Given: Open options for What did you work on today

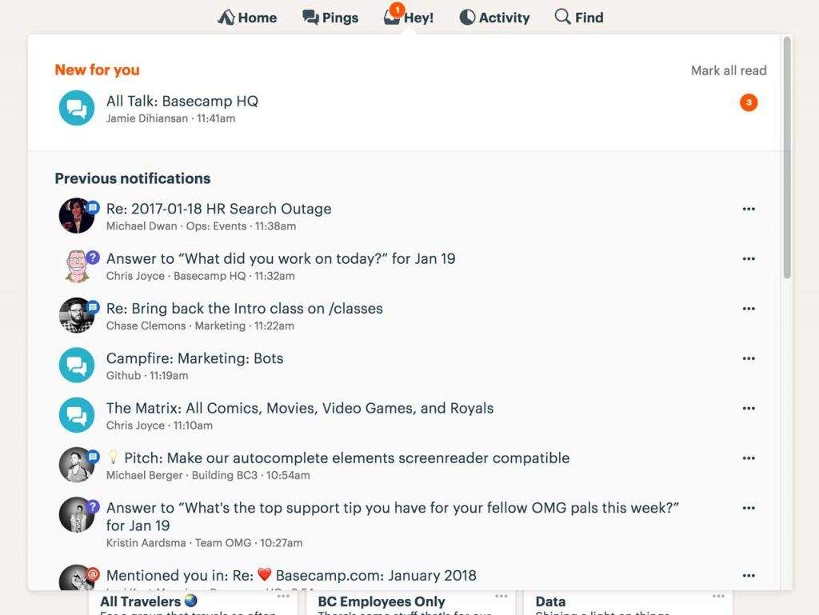Looking at the screenshot, I should point(749,258).
